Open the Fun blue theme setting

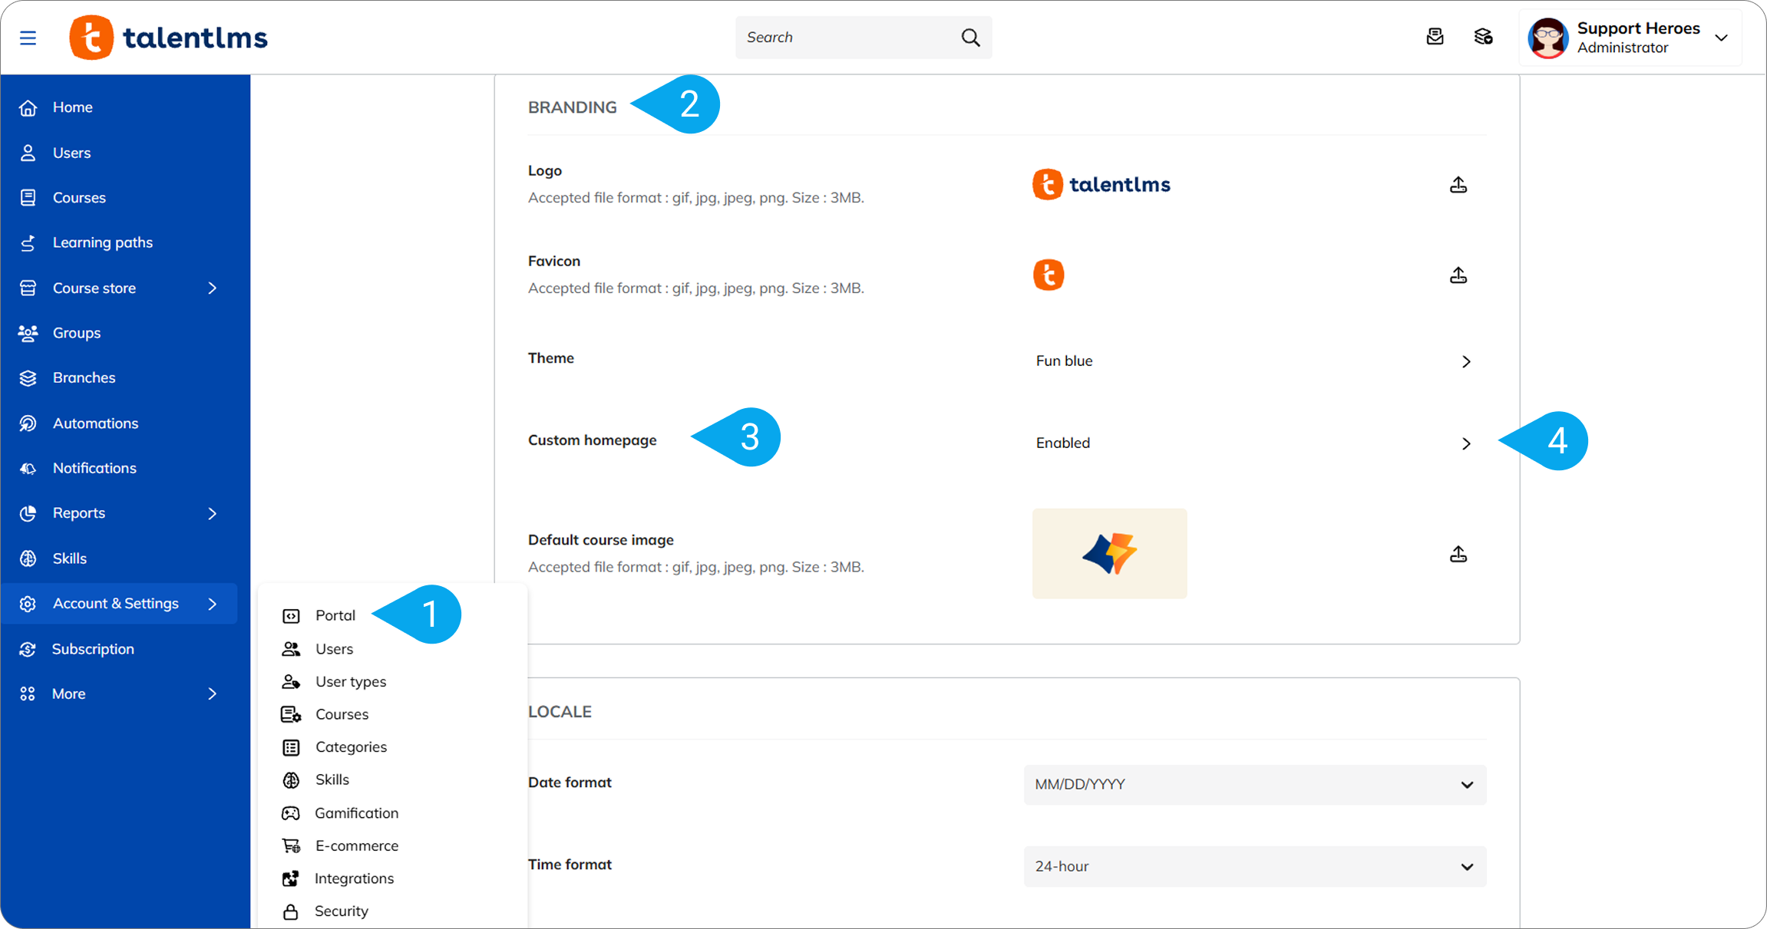click(x=1465, y=361)
